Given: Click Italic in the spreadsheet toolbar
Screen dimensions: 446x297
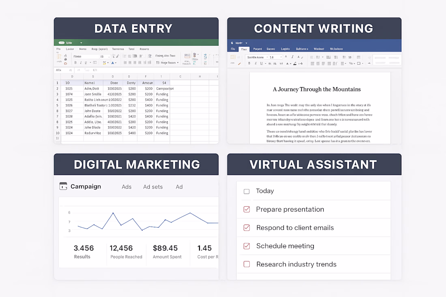Looking at the screenshot, I should [x=81, y=62].
